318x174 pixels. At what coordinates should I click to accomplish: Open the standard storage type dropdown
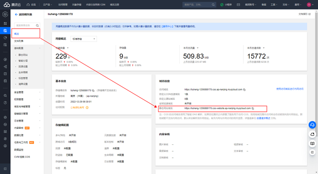(83, 39)
